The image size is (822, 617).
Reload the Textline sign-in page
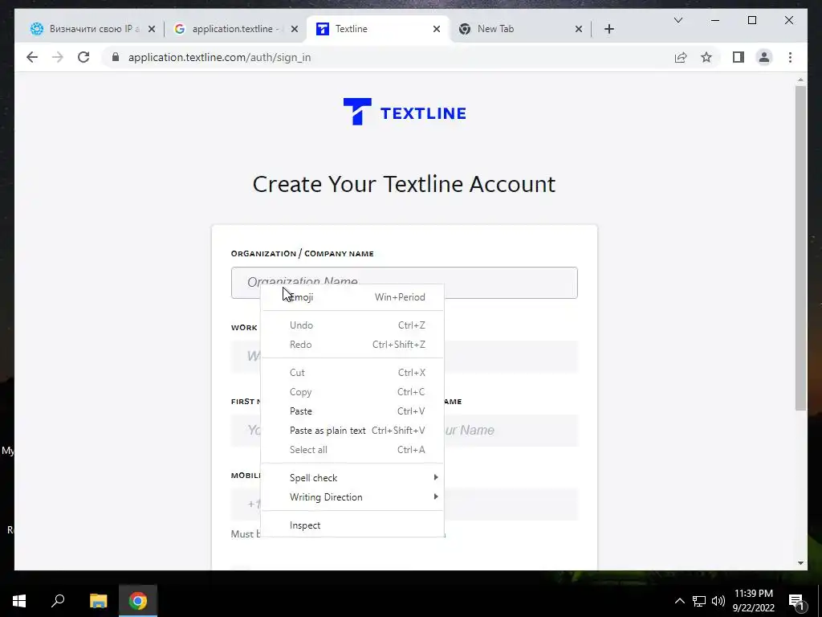83,57
